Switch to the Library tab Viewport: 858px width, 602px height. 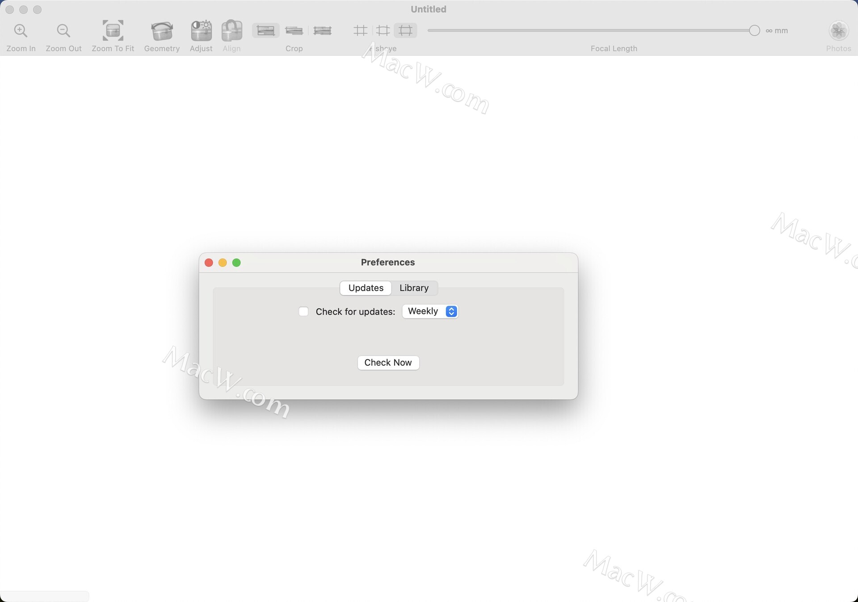click(x=414, y=288)
